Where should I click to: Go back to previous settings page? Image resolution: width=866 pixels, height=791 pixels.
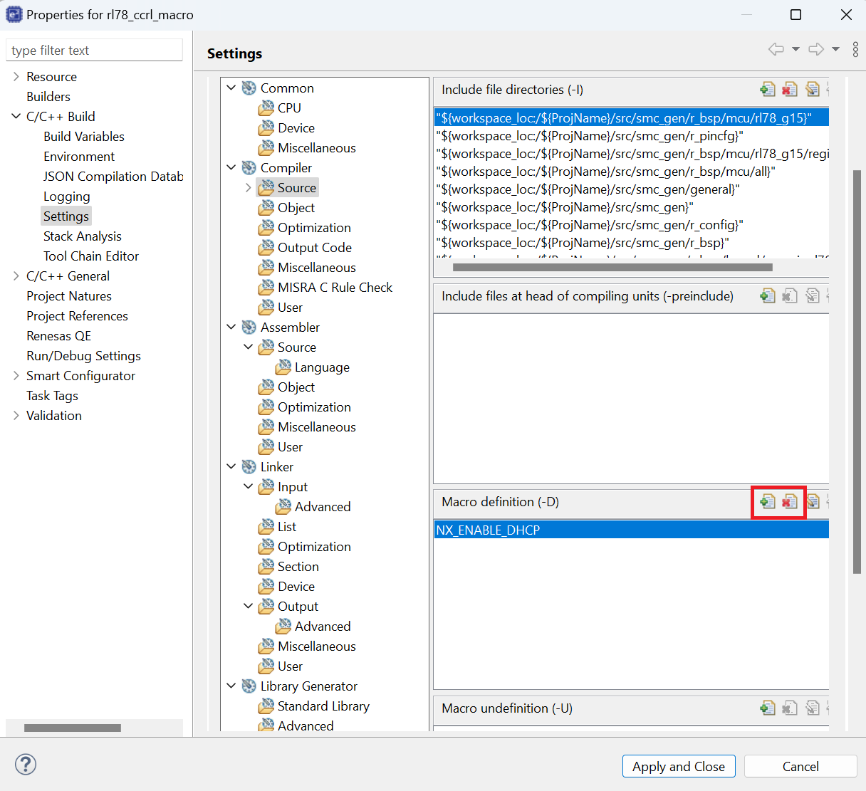click(x=776, y=49)
